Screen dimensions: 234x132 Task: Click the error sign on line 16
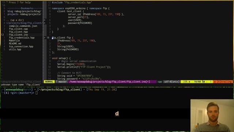coord(45,38)
